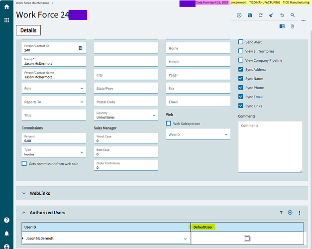This screenshot has height=249, width=312.
Task: Click the jmcdermott user label
Action: pos(238,2)
